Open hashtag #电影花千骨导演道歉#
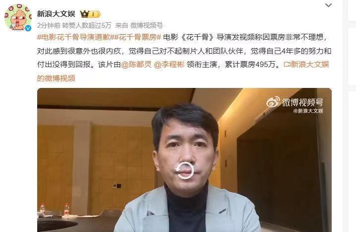Screen dimensions: 356x232 click(x=75, y=37)
